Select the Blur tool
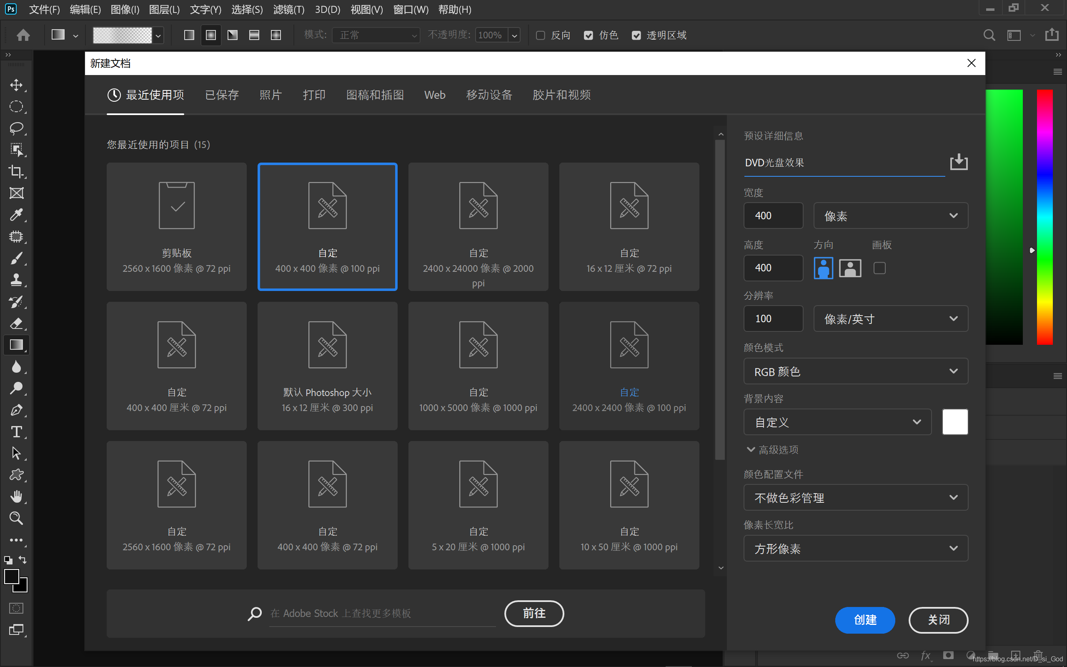Screen dimensions: 1067x667 pos(16,366)
